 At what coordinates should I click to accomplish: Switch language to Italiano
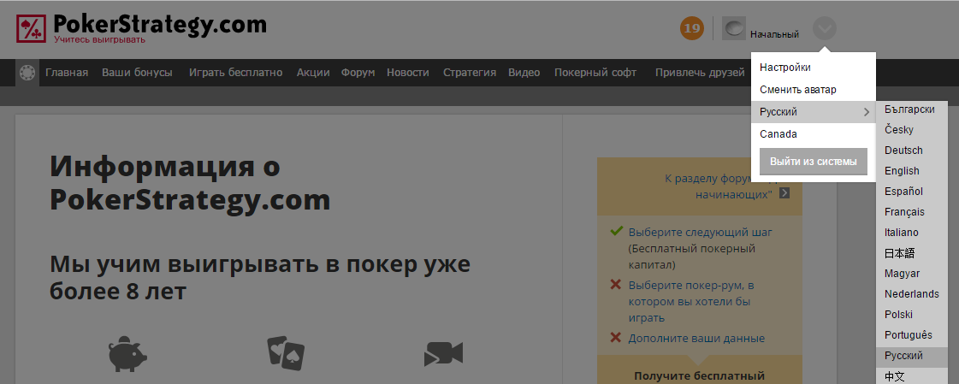(912, 233)
